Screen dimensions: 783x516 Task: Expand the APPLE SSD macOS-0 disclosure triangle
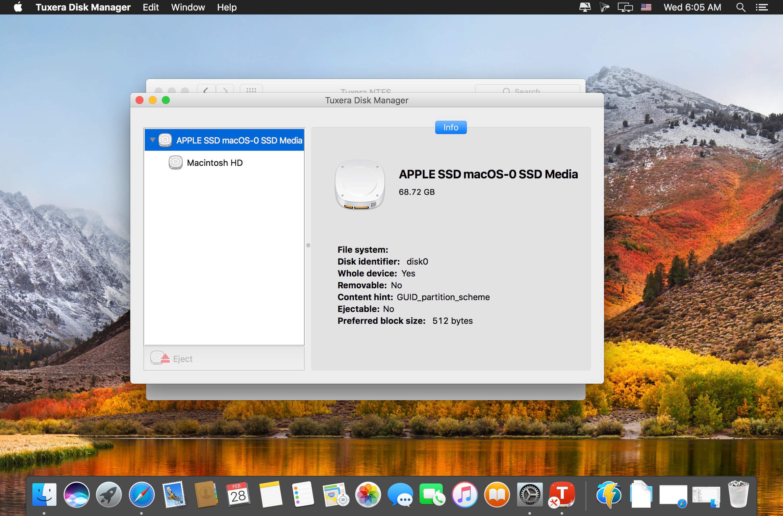[x=153, y=140]
